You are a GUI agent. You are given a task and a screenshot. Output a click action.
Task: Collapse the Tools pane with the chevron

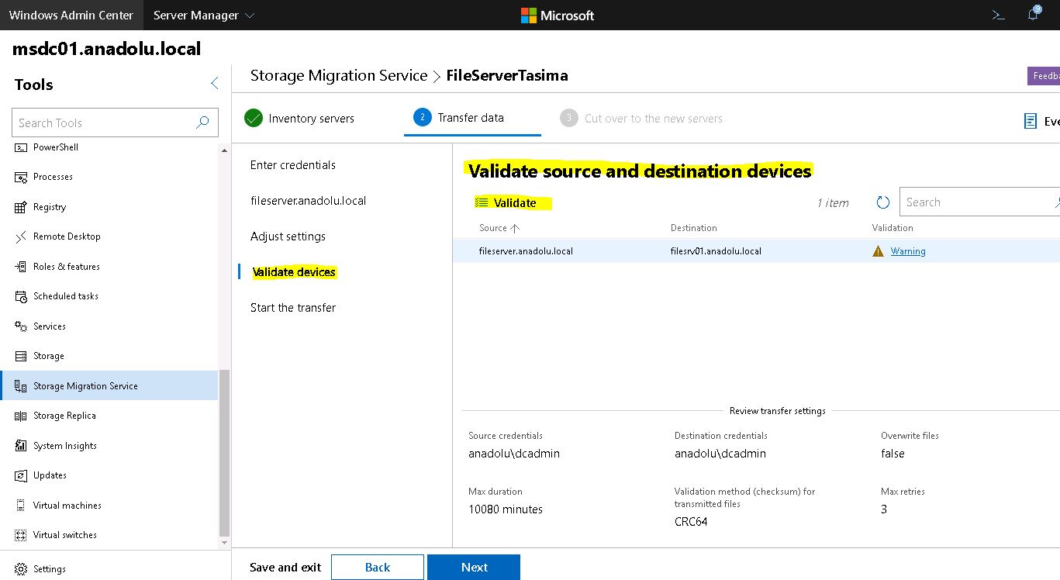(x=215, y=84)
